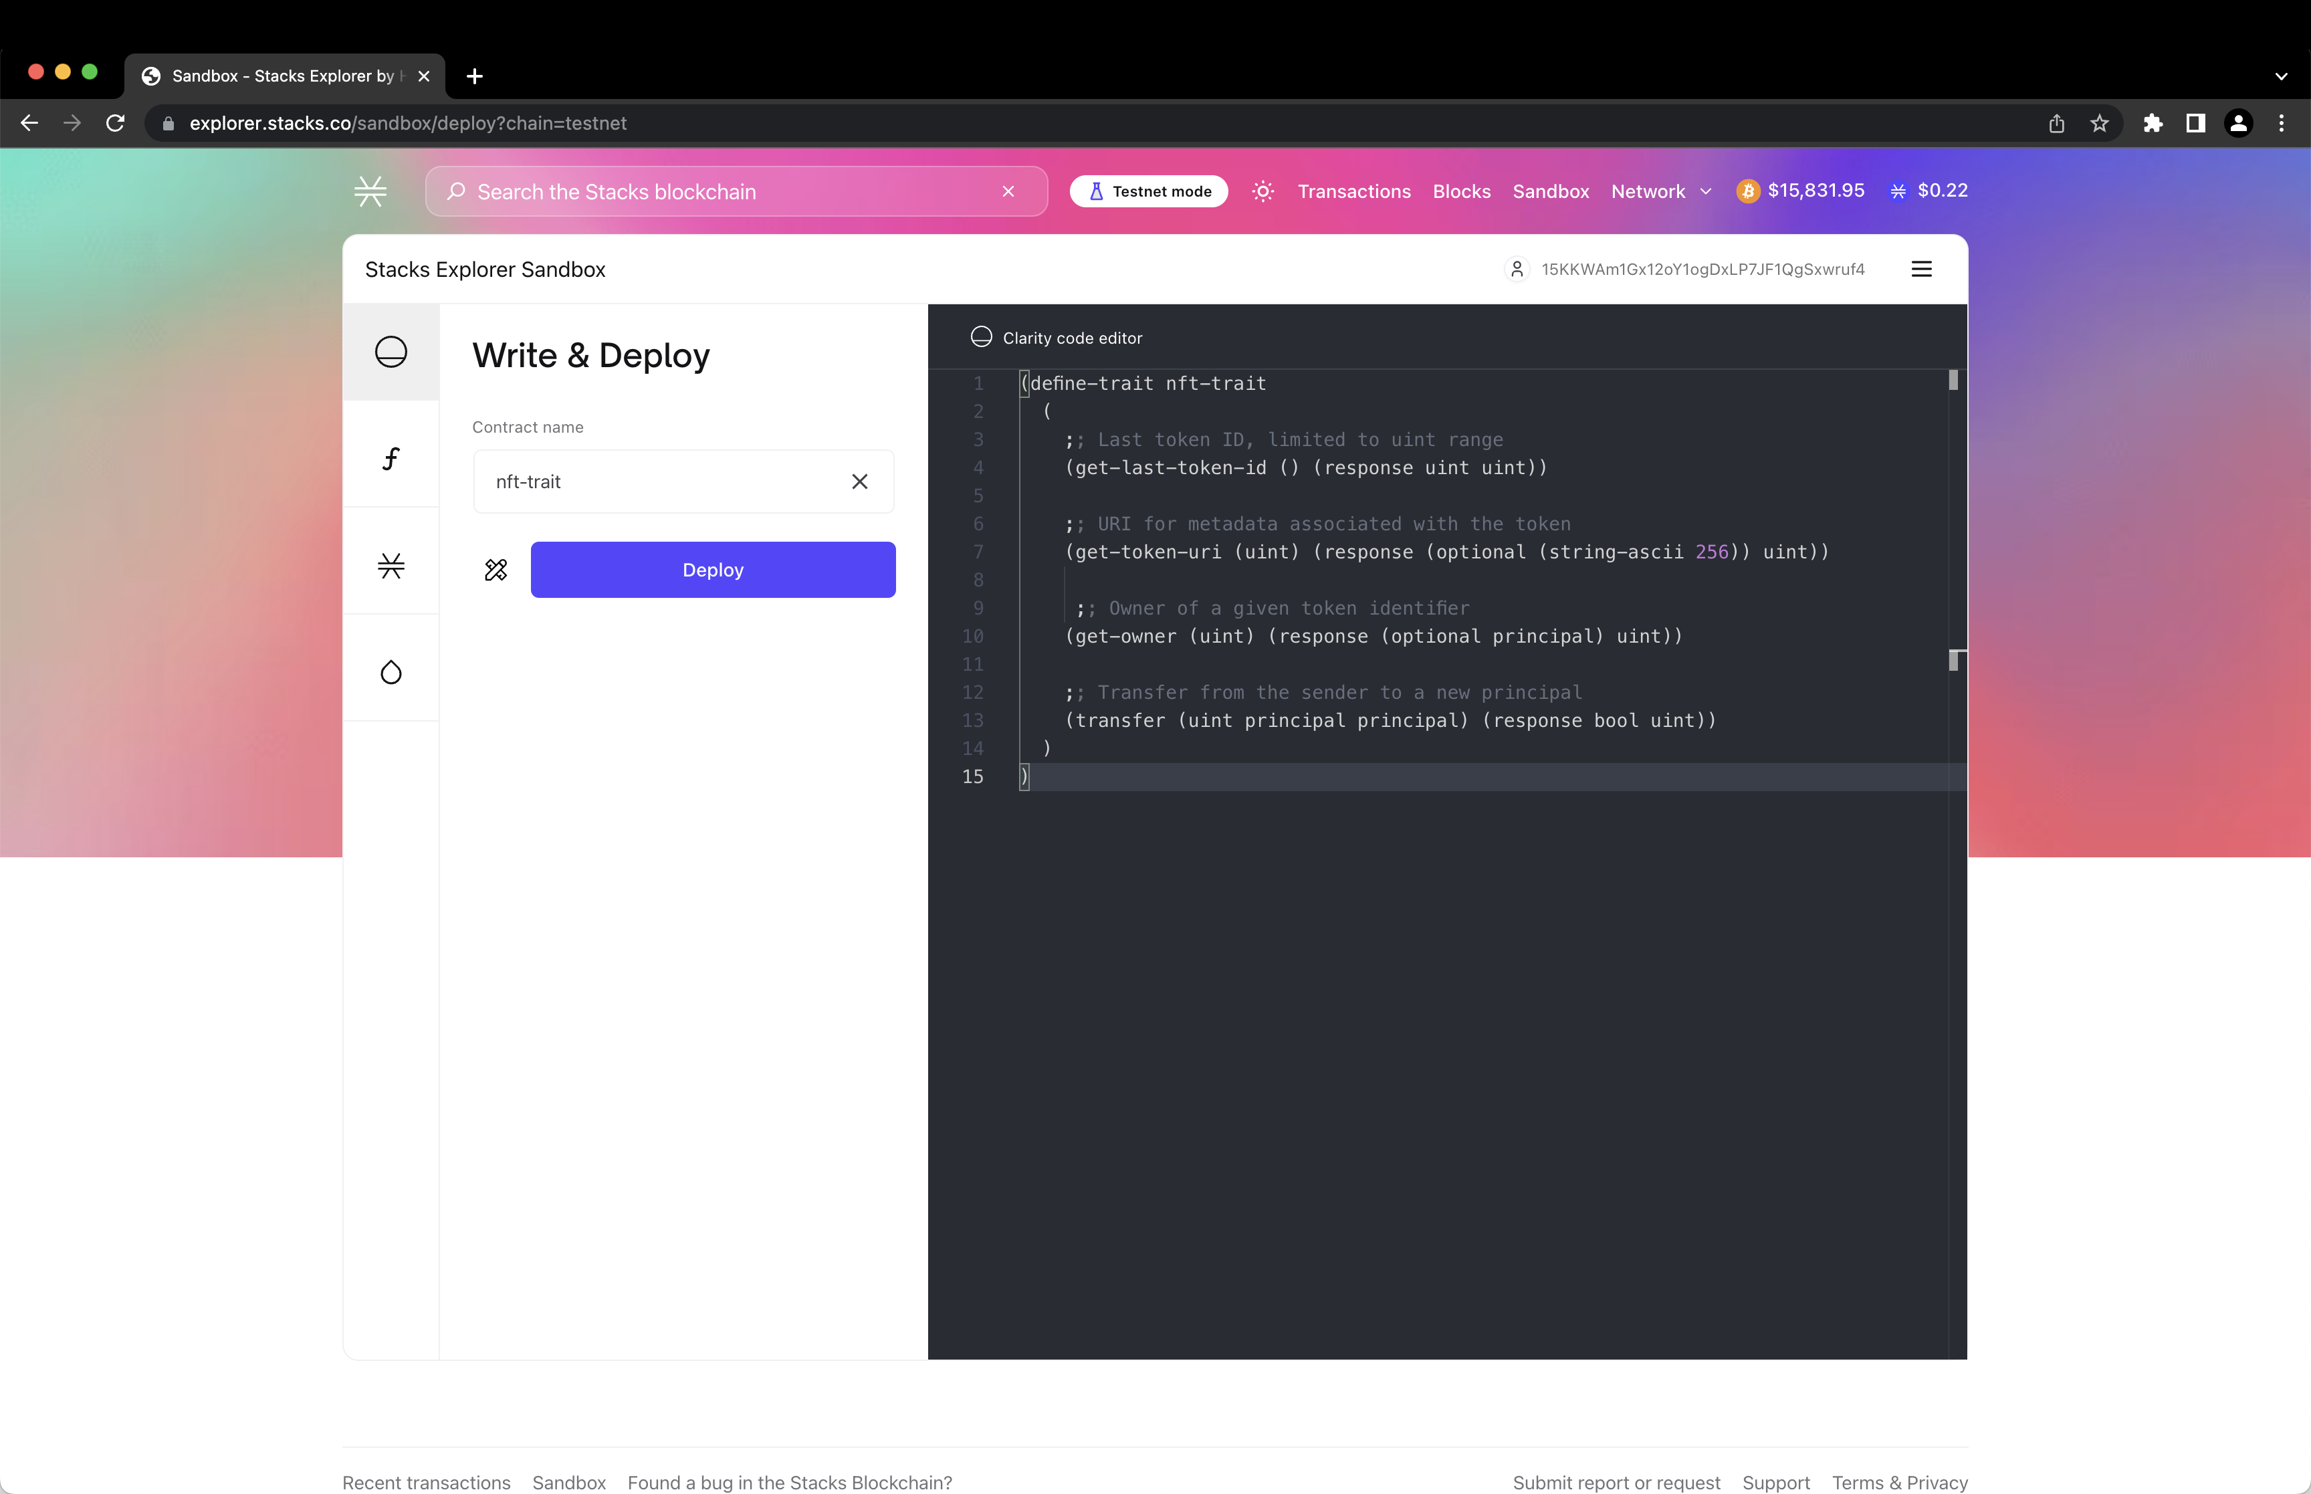Viewport: 2311px width, 1494px height.
Task: Open the faucet droplet sidebar icon
Action: click(391, 672)
